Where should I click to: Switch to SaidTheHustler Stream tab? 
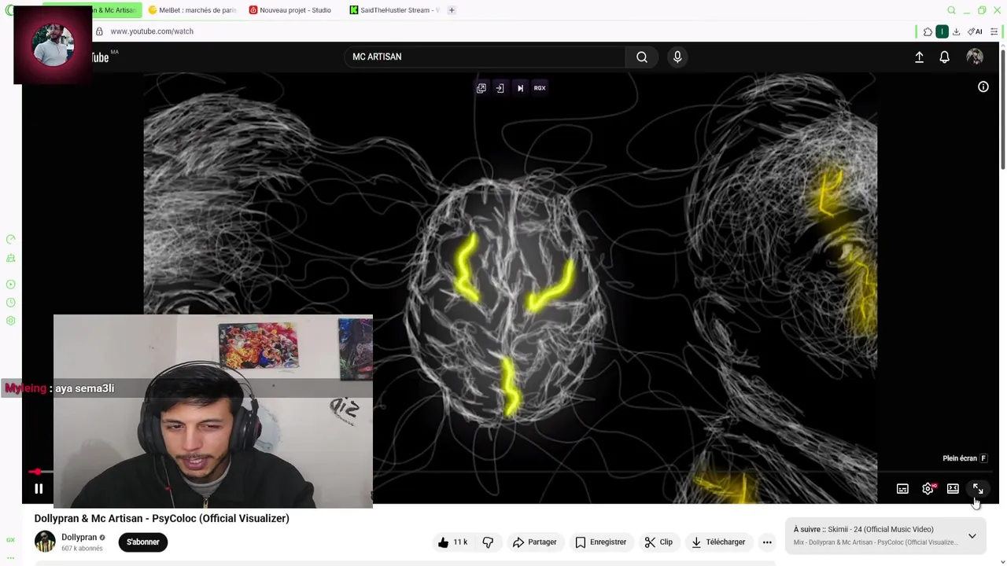[395, 10]
